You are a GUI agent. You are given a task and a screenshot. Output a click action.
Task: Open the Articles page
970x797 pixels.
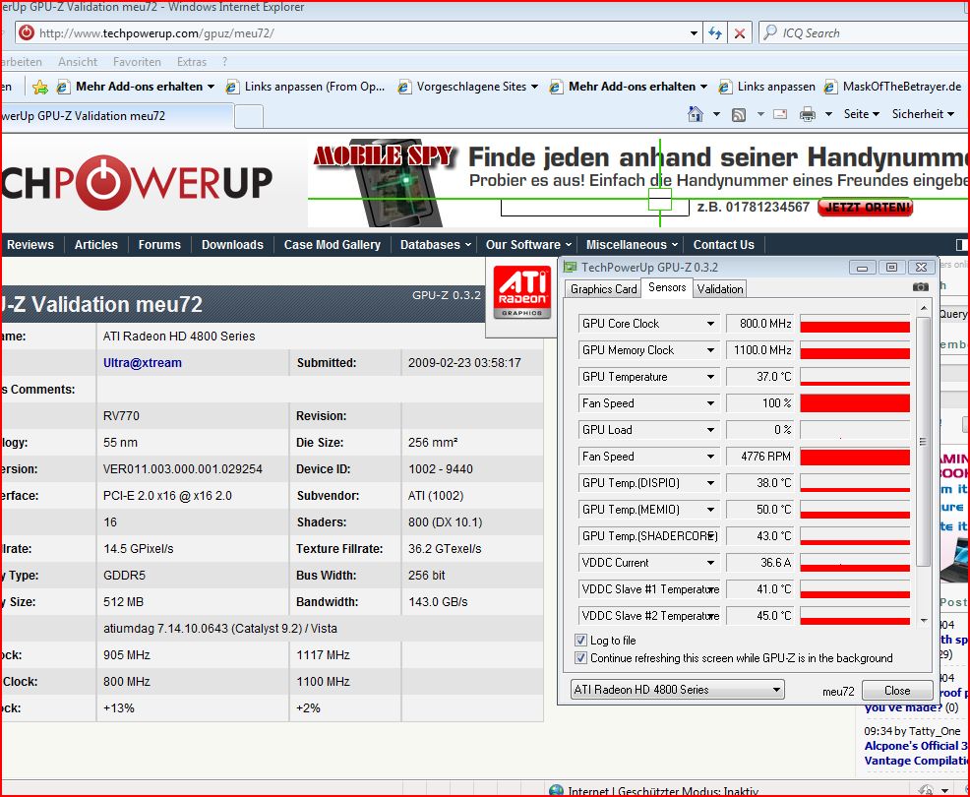click(x=95, y=244)
